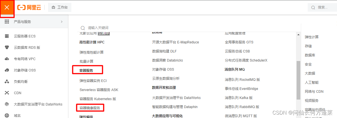Open 云服务总线 CSB
The height and width of the screenshot is (118, 337).
click(237, 51)
